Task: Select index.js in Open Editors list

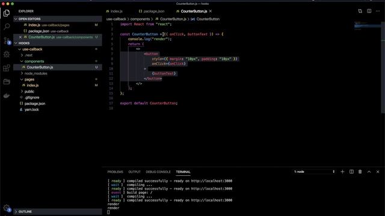Action: tap(58, 25)
